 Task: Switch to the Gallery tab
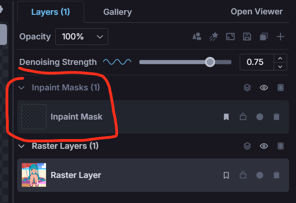(x=118, y=12)
